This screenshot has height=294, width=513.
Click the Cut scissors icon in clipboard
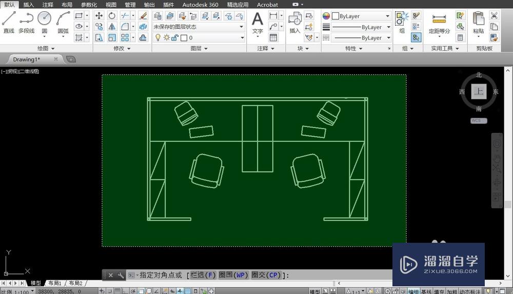click(x=494, y=15)
